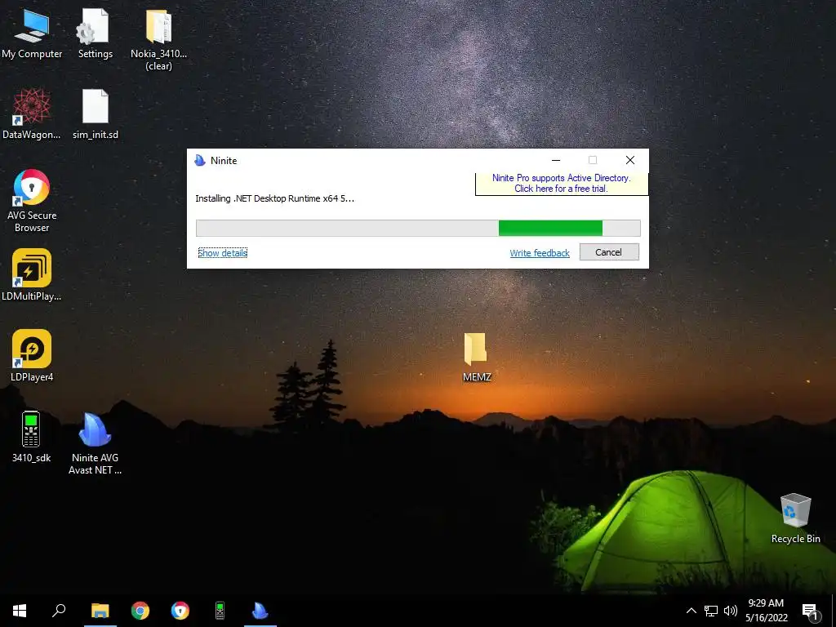The height and width of the screenshot is (627, 836).
Task: Minimize the Ninite window
Action: (556, 161)
